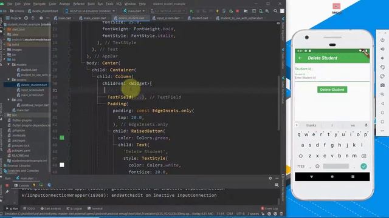The image size is (389, 218).
Task: Click the green Run button in toolbar
Action: [x=191, y=11]
